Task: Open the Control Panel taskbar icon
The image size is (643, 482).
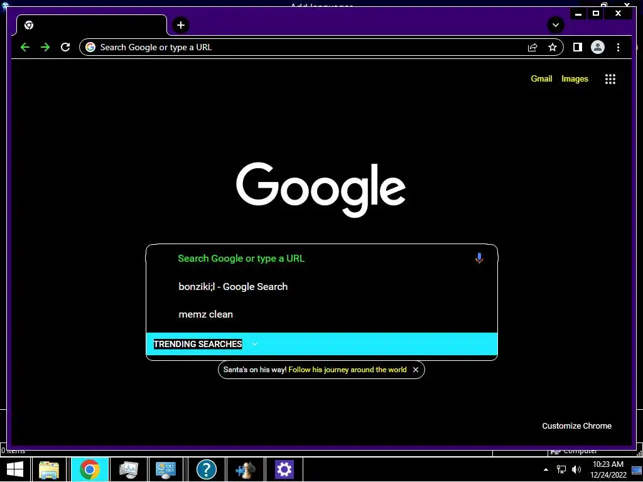Action: (x=166, y=469)
